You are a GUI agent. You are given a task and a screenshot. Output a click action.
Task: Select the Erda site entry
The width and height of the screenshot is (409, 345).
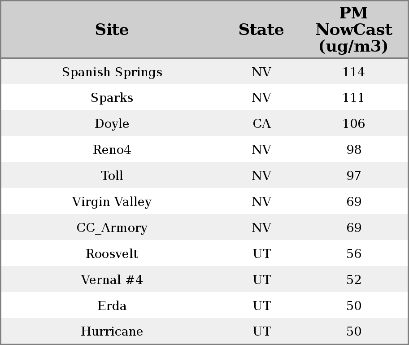[x=112, y=306]
